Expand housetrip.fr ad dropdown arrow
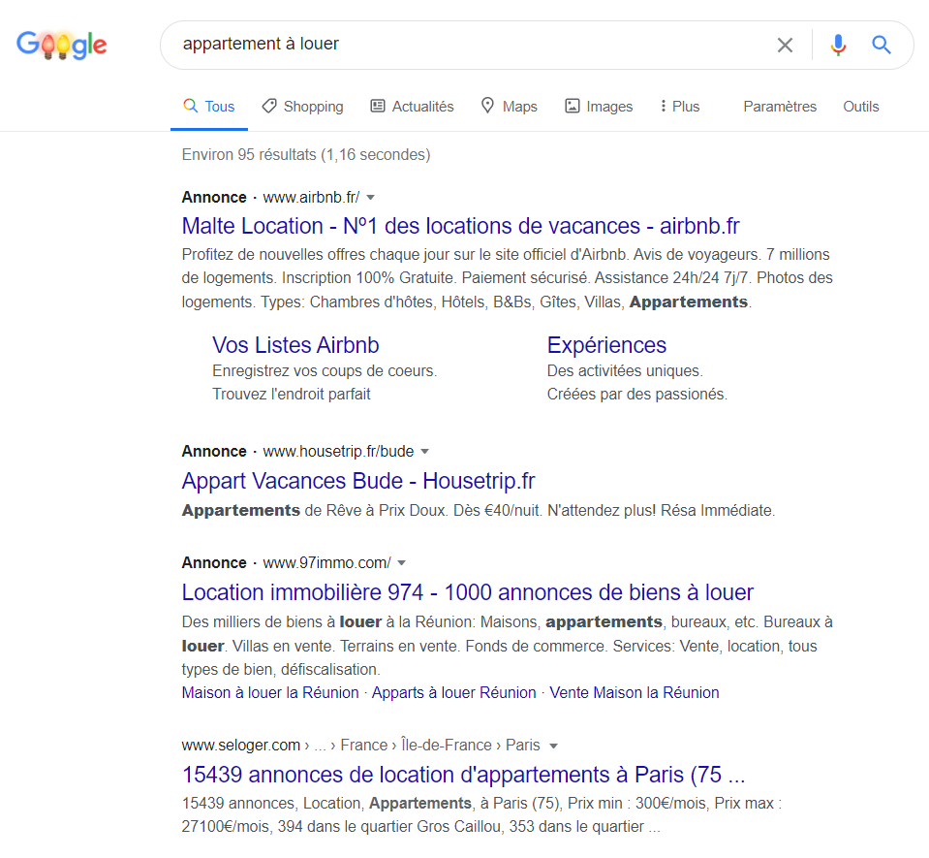Viewport: 929px width, 858px height. tap(424, 452)
